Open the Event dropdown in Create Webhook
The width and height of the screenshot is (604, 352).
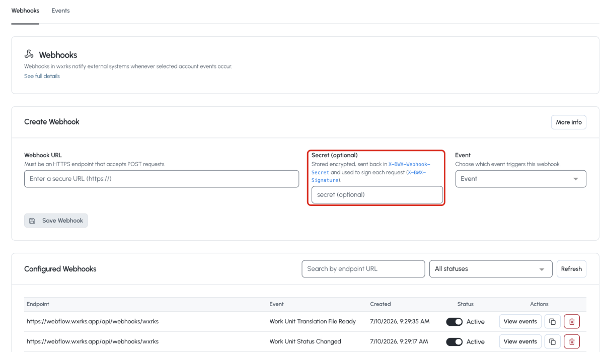coord(520,179)
